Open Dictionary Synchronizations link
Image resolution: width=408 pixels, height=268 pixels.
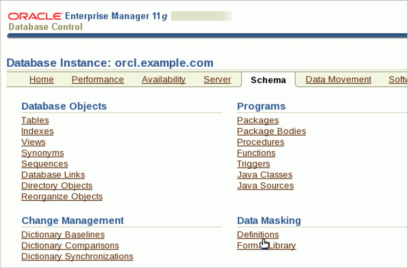pyautogui.click(x=77, y=256)
